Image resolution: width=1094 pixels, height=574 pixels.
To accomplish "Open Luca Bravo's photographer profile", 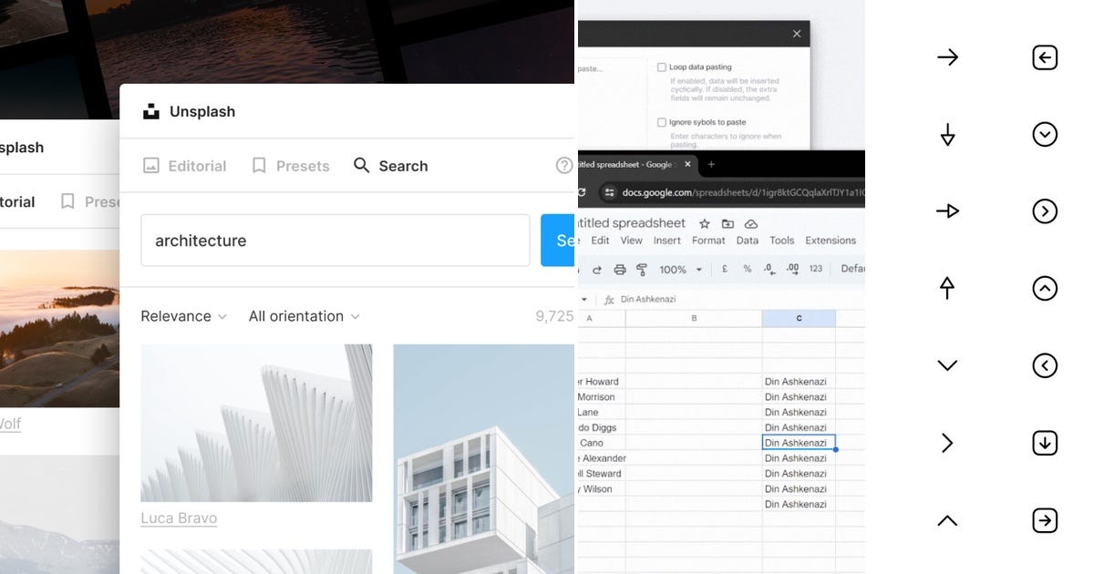I will click(x=178, y=518).
